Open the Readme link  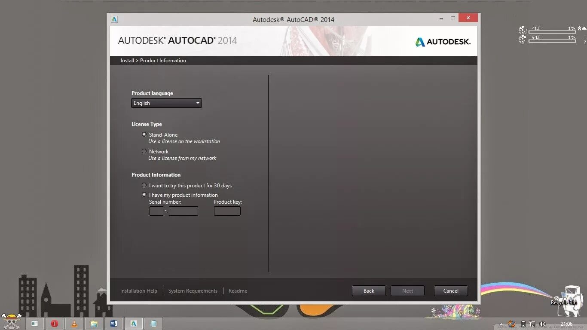(238, 291)
